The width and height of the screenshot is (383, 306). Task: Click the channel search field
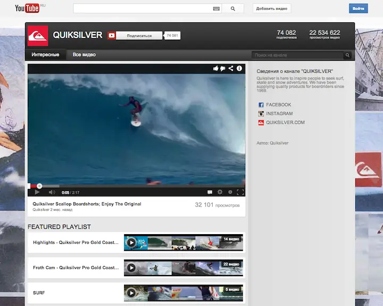click(x=298, y=55)
